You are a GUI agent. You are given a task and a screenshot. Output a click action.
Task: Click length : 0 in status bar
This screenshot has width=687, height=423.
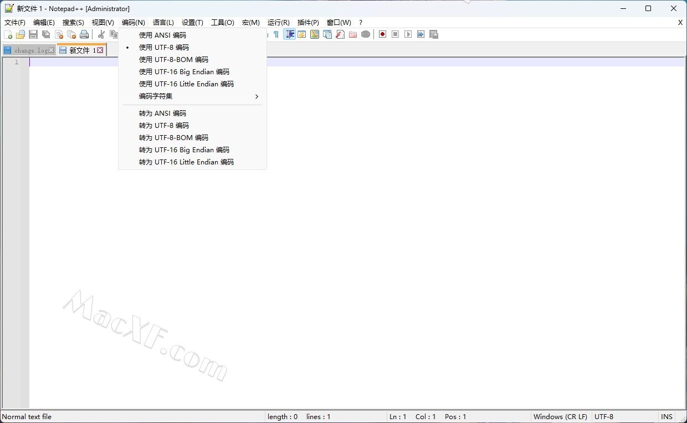pyautogui.click(x=283, y=417)
